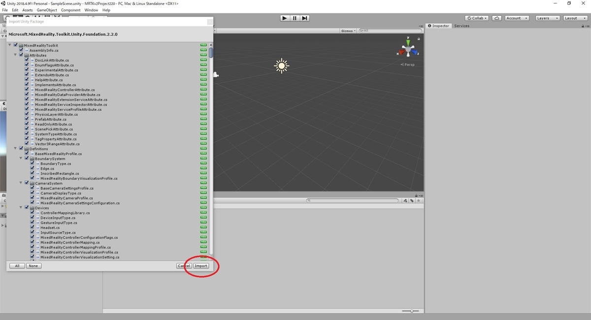Click the favorite star icon in Project search bar

418,200
